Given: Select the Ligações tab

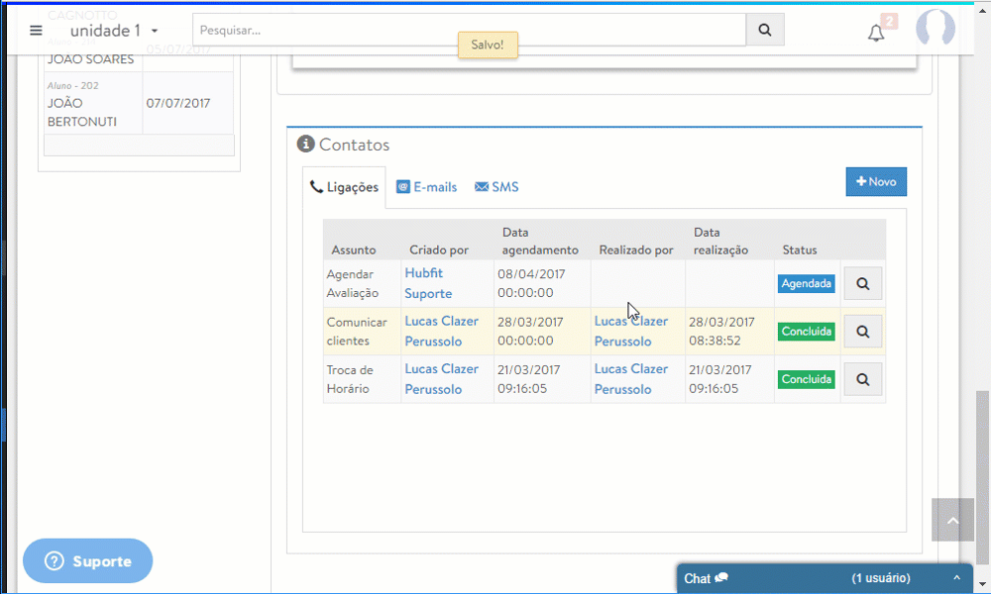Looking at the screenshot, I should 344,187.
